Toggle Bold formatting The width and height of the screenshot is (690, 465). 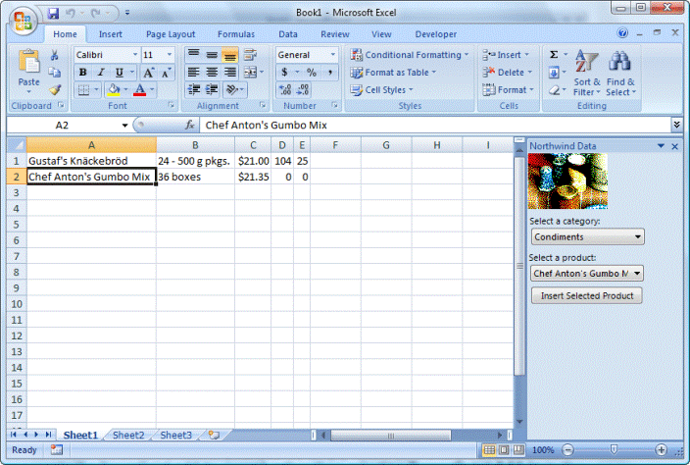(82, 73)
